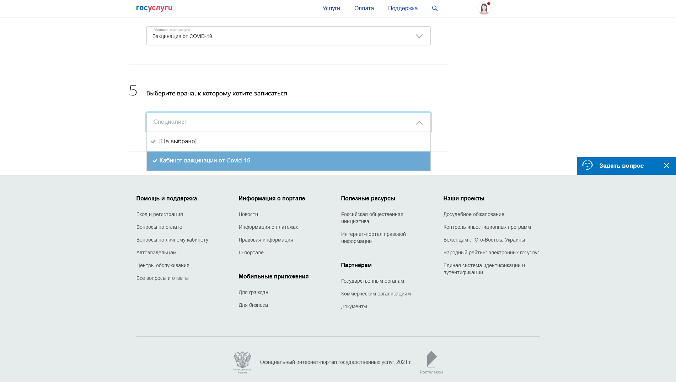Click the Ростелеком logo

click(431, 362)
